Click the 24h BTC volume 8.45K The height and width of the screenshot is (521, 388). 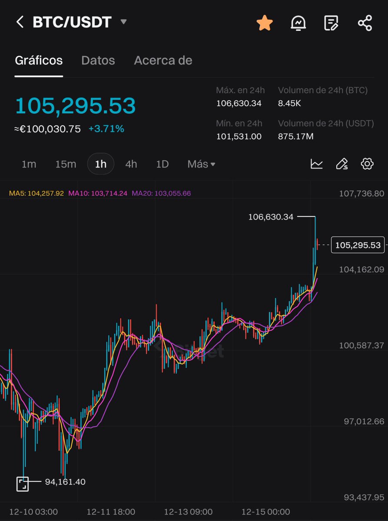pyautogui.click(x=289, y=103)
